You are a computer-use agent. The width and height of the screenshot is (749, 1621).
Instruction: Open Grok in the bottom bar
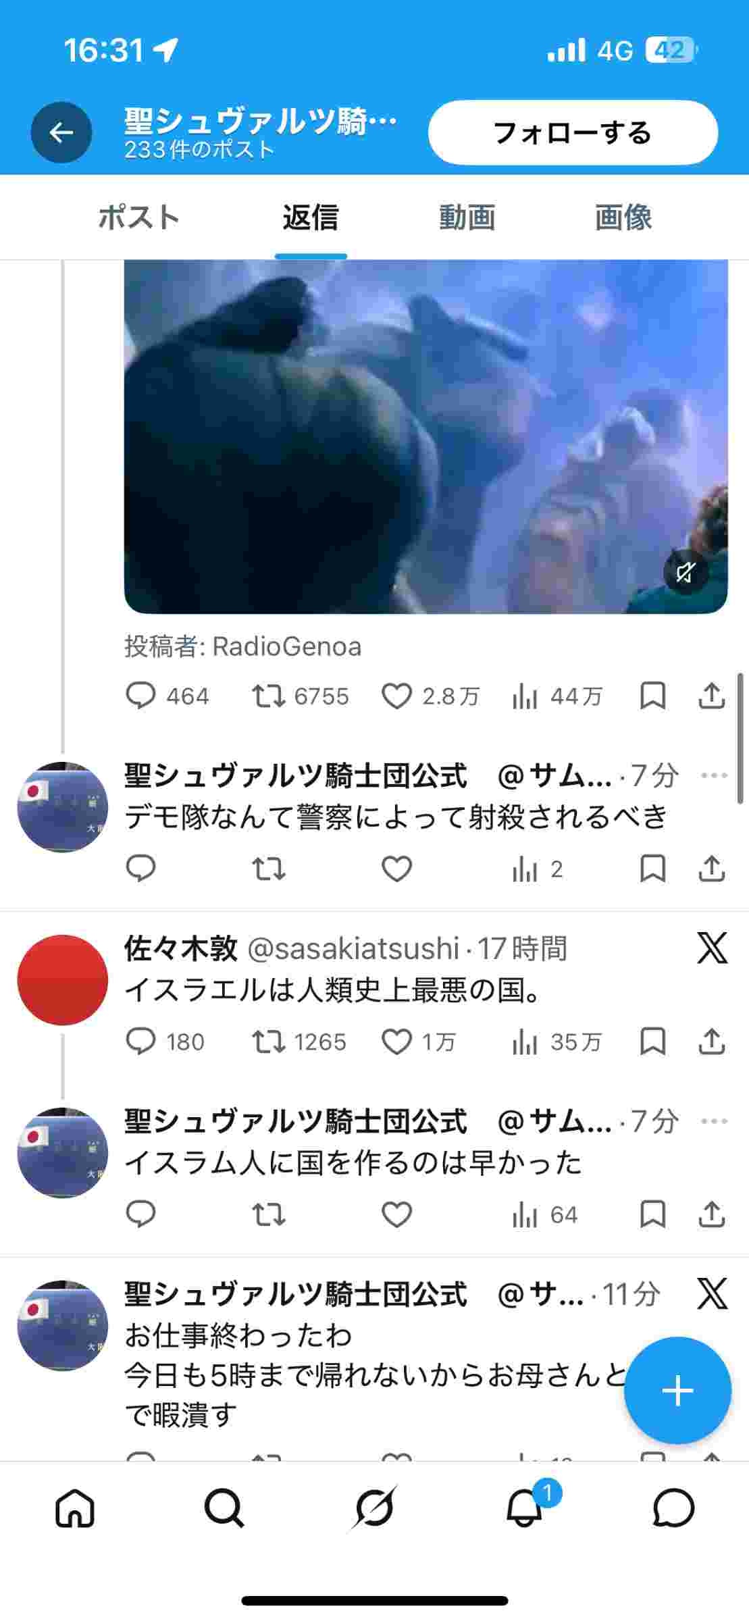(374, 1508)
